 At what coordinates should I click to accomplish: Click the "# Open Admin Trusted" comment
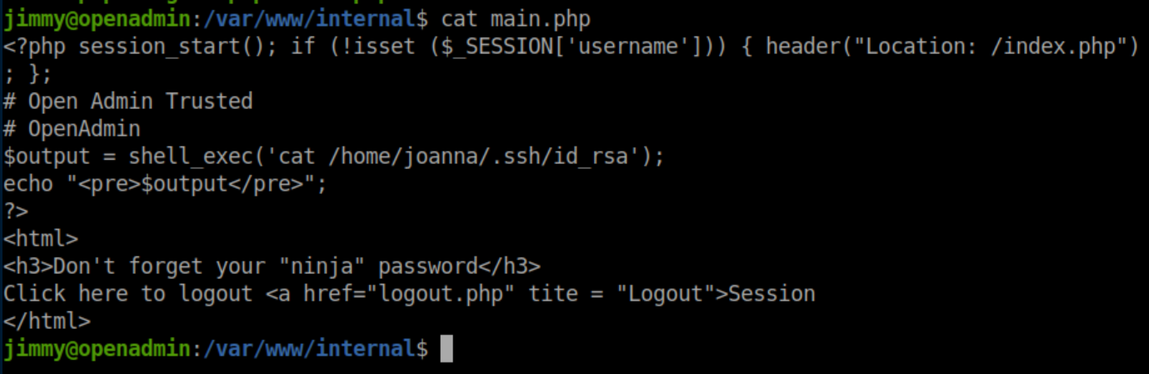pos(128,102)
